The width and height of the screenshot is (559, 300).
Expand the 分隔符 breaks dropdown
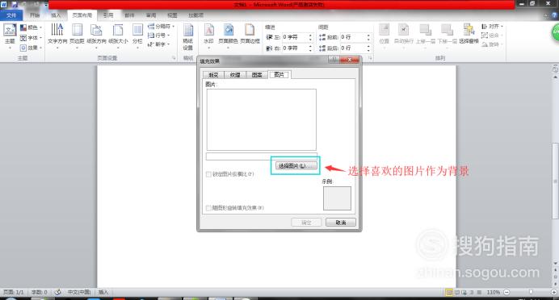point(161,27)
